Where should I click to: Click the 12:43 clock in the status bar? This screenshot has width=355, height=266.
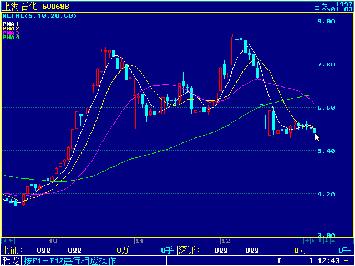pos(329,260)
